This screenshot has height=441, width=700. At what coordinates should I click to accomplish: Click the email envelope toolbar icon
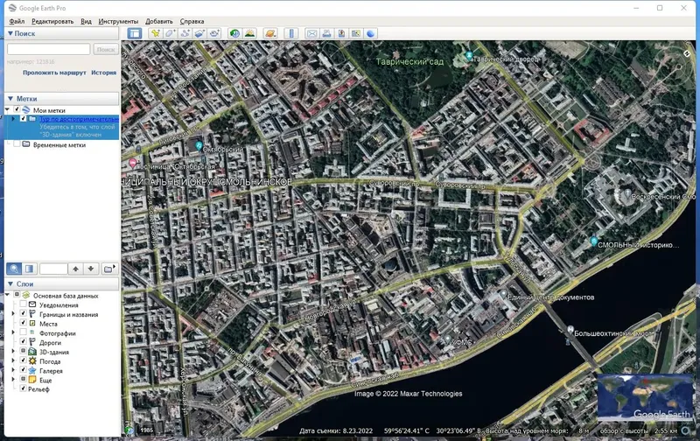(311, 33)
